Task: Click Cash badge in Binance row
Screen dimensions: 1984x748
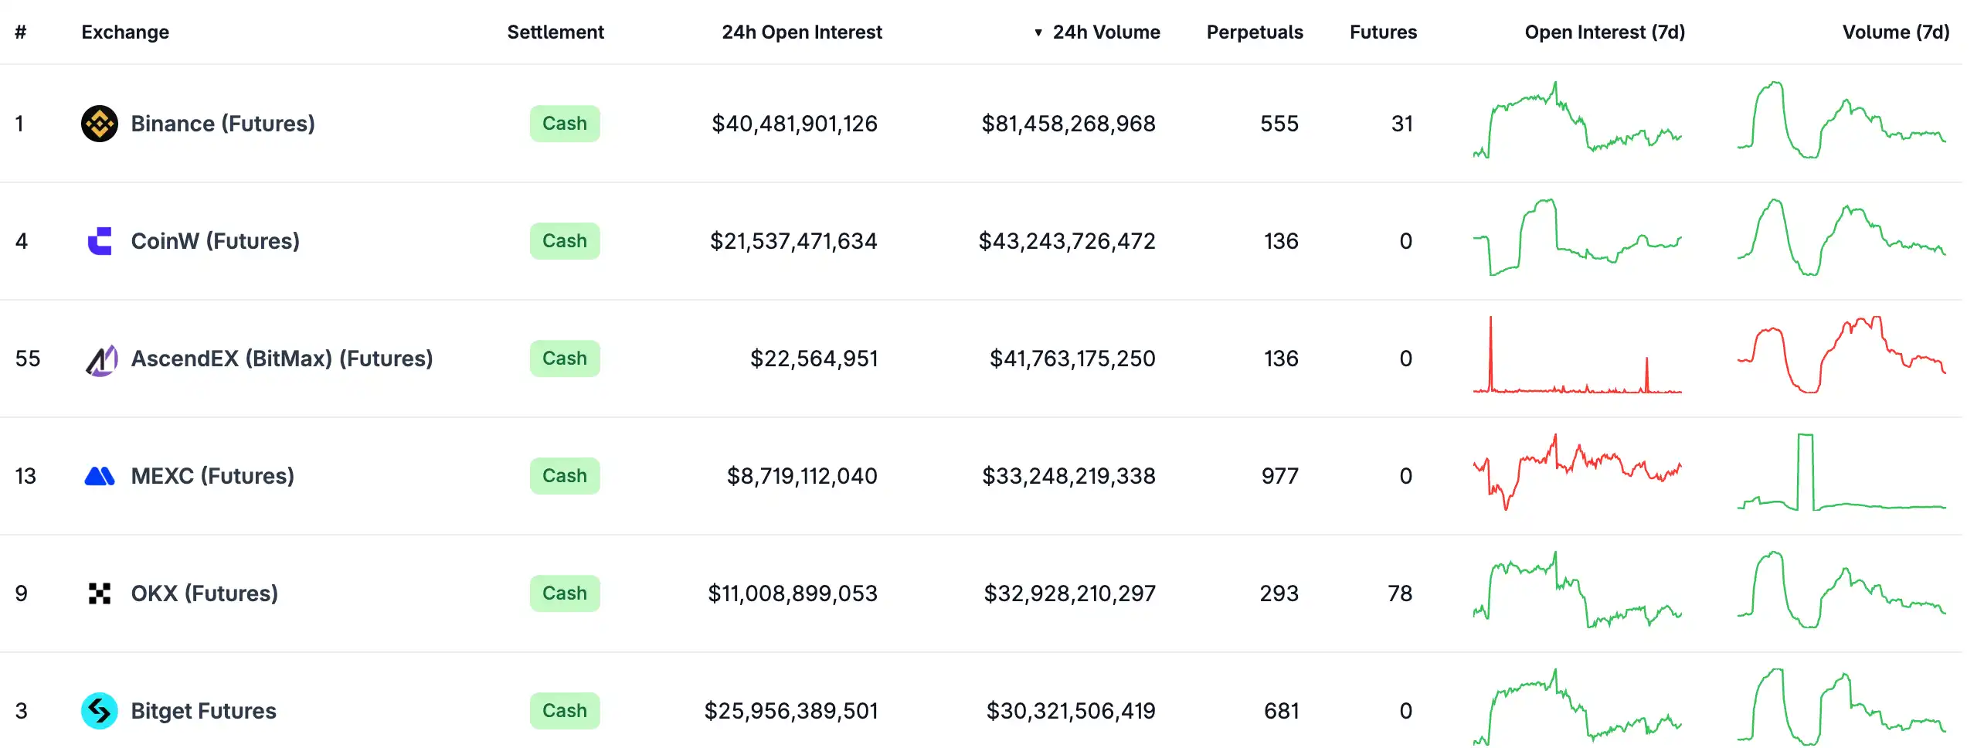Action: pos(564,124)
